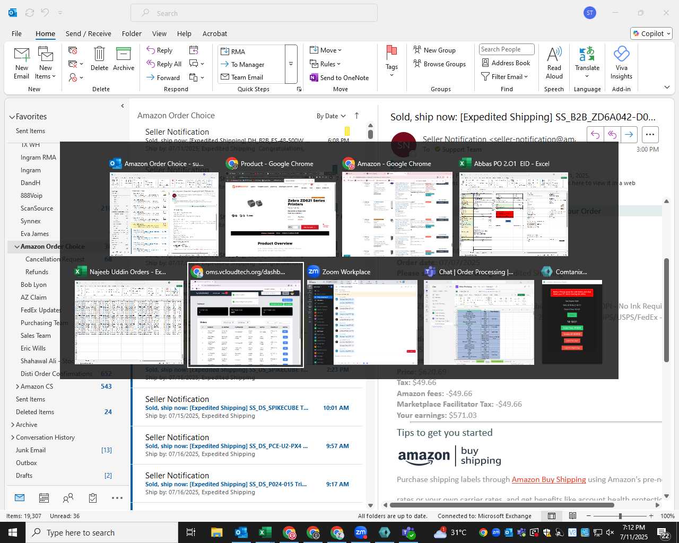Click the Reply button in ribbon
Screen dimensions: 679x543
(x=160, y=50)
